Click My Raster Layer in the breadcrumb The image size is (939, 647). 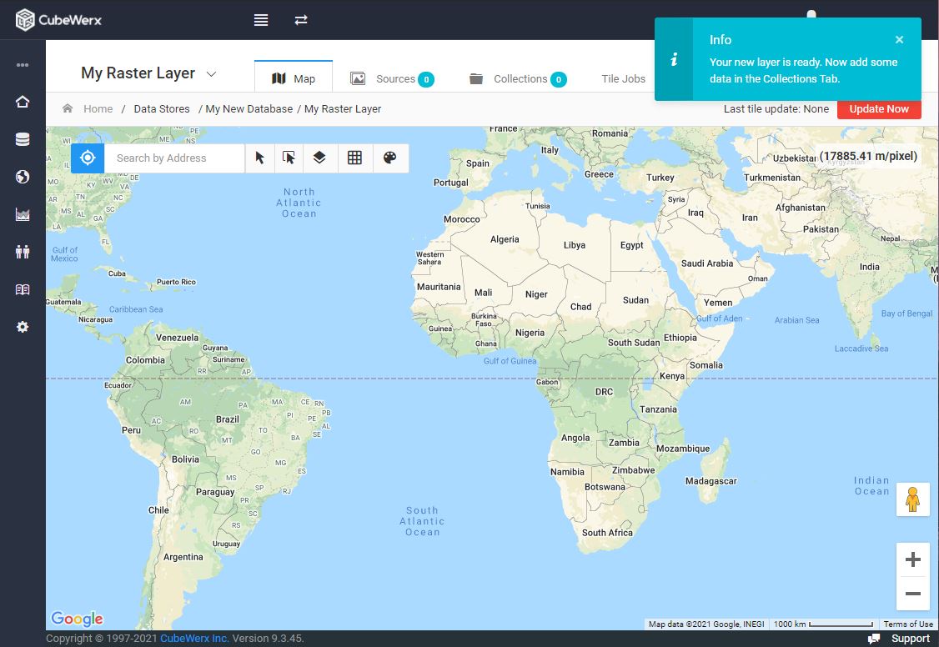click(343, 109)
